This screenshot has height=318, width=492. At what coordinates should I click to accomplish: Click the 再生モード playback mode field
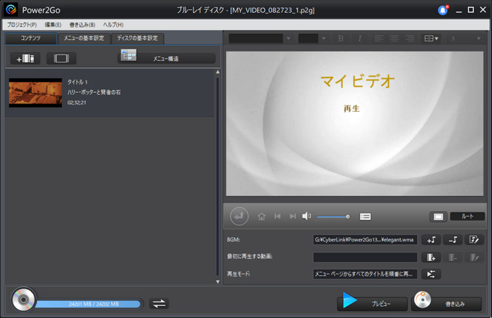(x=365, y=274)
